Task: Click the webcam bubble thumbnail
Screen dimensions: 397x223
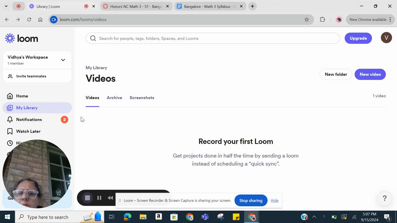Action: (x=37, y=174)
